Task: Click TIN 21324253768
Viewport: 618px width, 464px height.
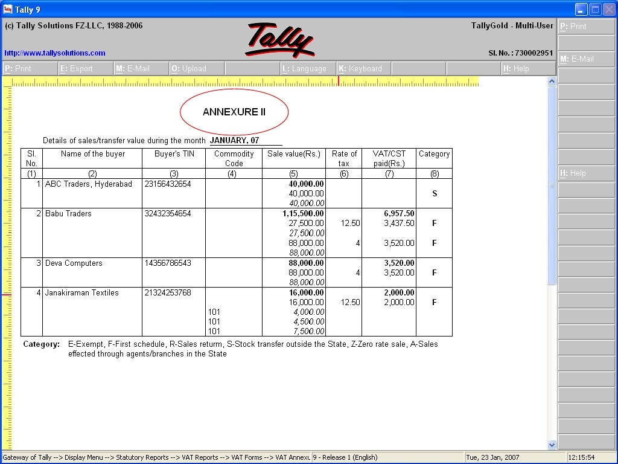Action: click(x=168, y=293)
